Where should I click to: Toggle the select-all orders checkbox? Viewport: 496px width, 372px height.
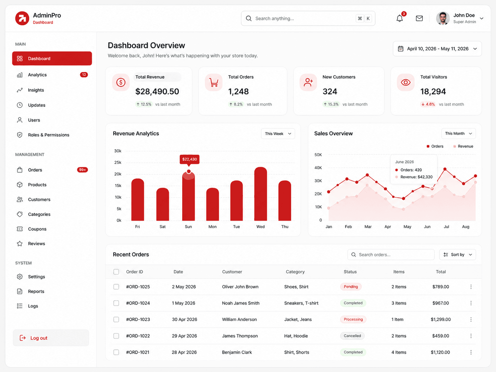pos(116,272)
